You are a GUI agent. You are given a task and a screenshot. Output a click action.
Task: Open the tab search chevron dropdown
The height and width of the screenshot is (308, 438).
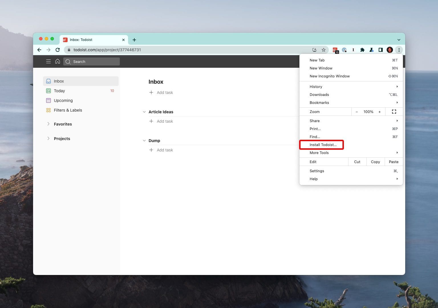pyautogui.click(x=399, y=40)
